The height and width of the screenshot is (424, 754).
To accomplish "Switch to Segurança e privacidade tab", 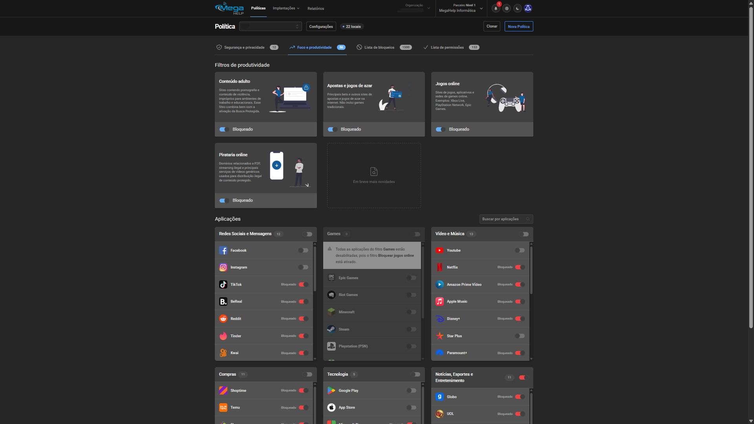I will click(x=247, y=48).
